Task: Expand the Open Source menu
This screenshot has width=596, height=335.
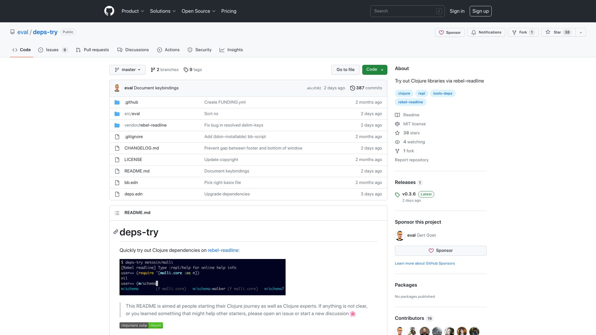Action: click(199, 11)
